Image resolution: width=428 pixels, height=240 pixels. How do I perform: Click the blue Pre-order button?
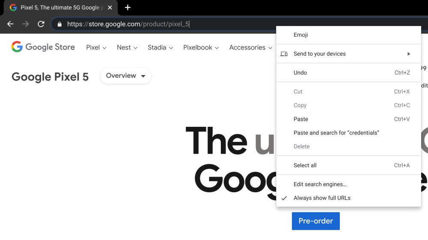(315, 221)
